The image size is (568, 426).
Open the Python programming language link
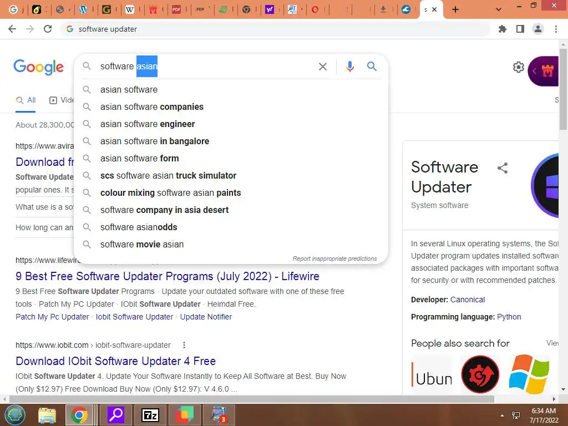[509, 317]
